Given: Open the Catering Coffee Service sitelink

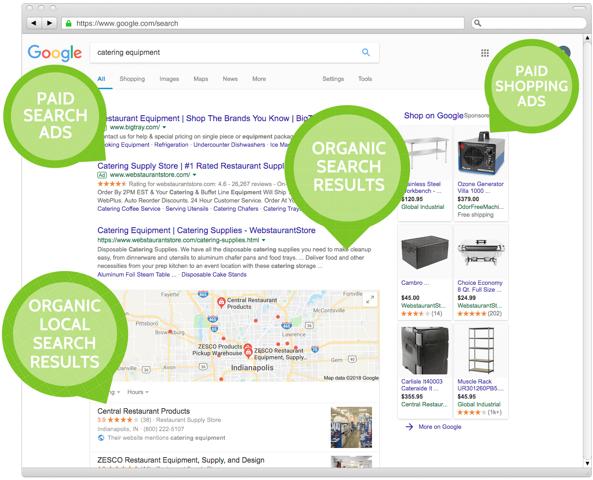Looking at the screenshot, I should pyautogui.click(x=129, y=209).
